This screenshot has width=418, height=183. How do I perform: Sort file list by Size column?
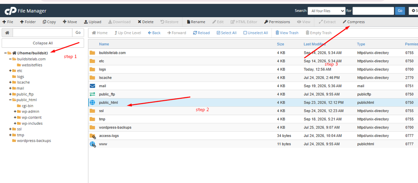280,44
